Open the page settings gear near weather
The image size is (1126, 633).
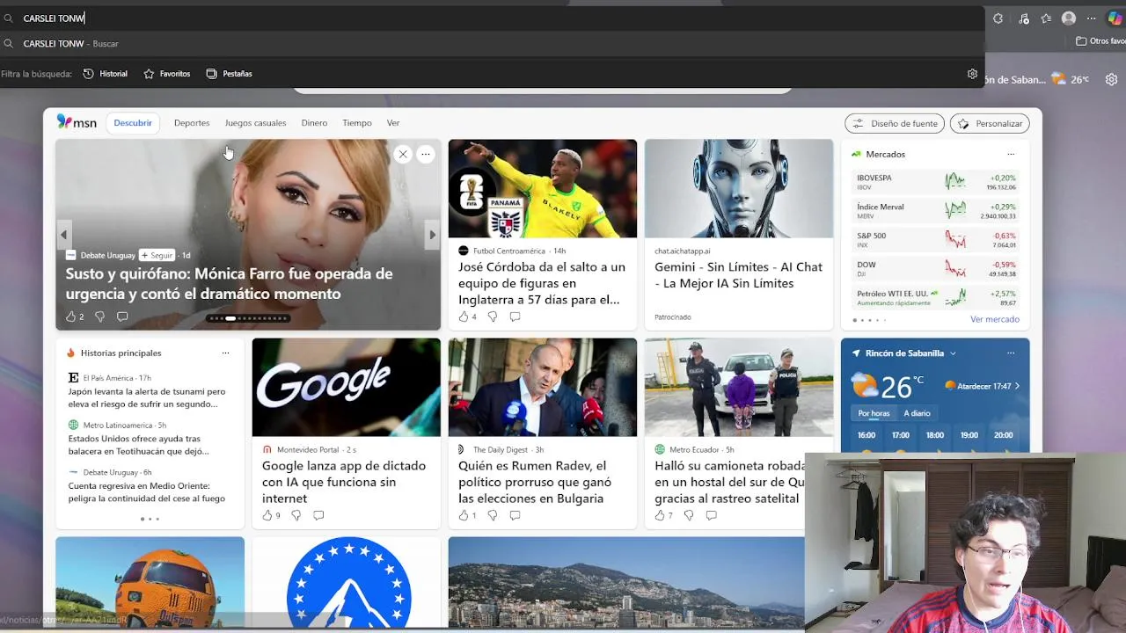point(1112,79)
